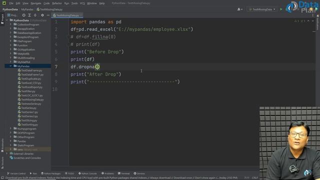
Task: Expand the DataBaseApplication folder
Action: [10, 33]
